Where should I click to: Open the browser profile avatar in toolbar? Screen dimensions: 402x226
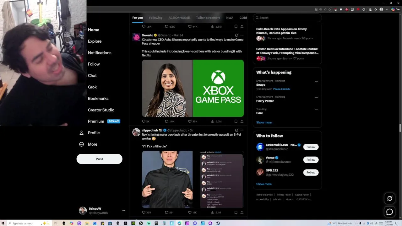pos(381,9)
